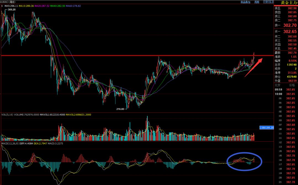Select the MA60 indicator label
The width and height of the screenshot is (298, 185).
click(x=73, y=6)
